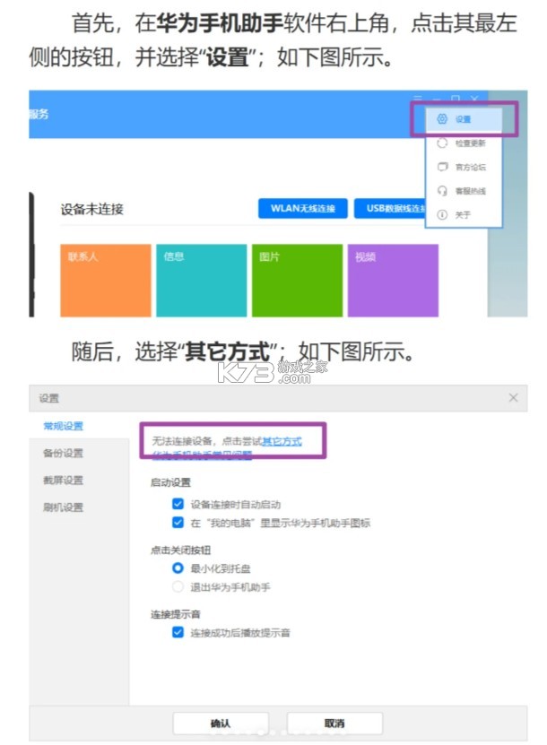Toggle 连接成功后播放提示音 checkbox
The image size is (547, 745).
(x=178, y=632)
